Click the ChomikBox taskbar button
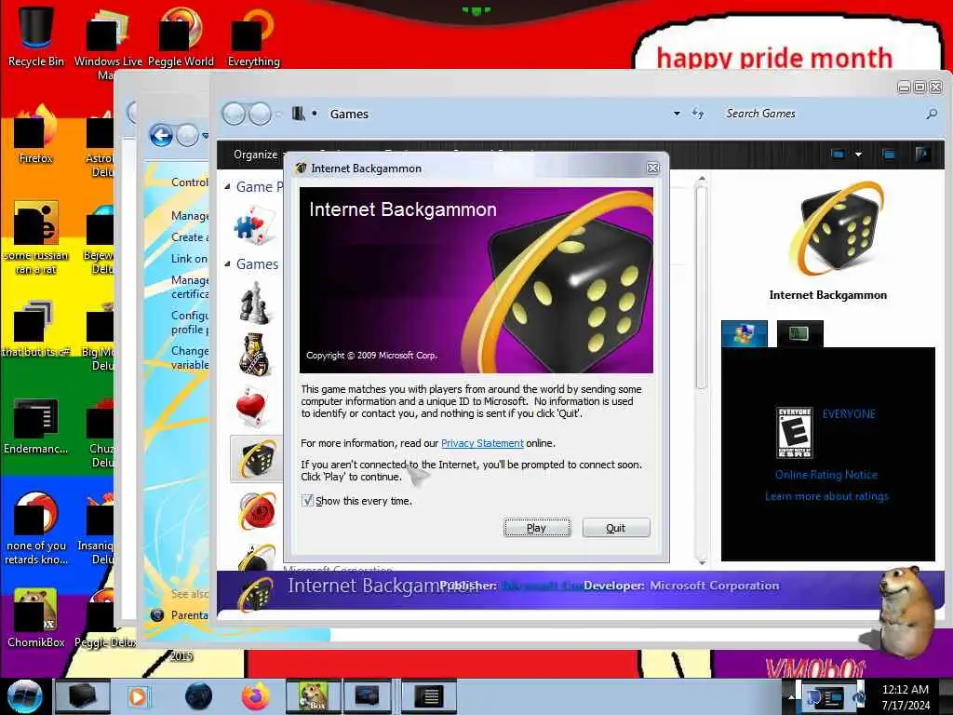The height and width of the screenshot is (715, 953). tap(314, 696)
